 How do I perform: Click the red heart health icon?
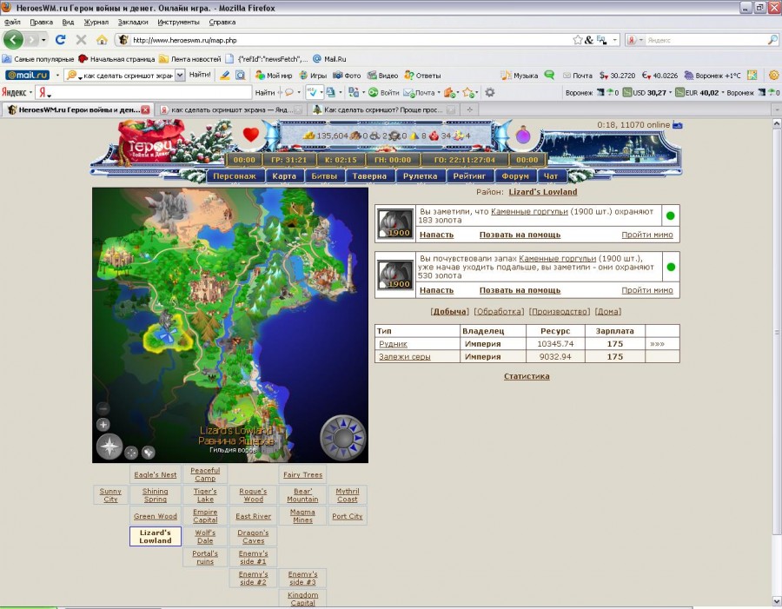coord(251,135)
